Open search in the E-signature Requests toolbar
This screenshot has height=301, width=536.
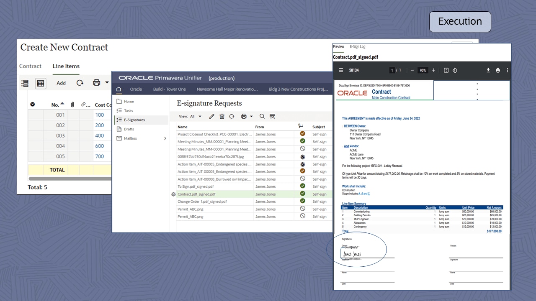click(262, 116)
